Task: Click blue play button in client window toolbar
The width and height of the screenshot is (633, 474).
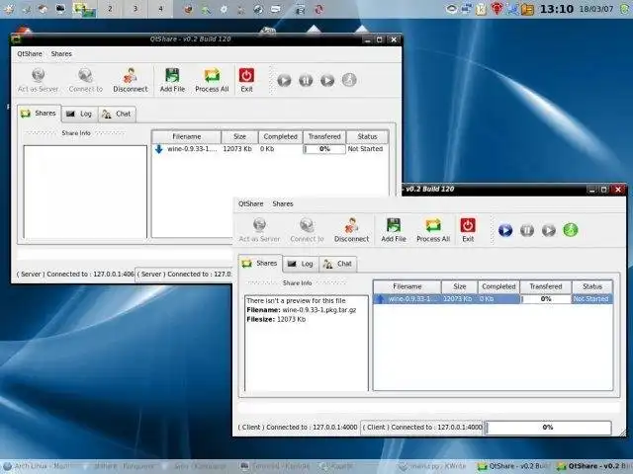Action: click(505, 230)
